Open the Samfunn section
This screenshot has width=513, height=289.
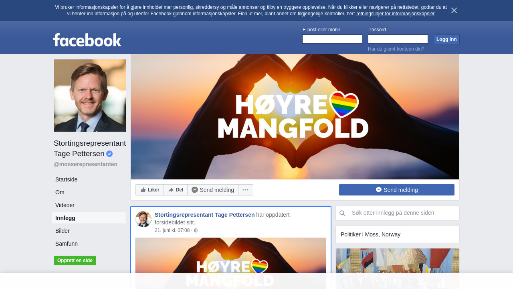[67, 244]
